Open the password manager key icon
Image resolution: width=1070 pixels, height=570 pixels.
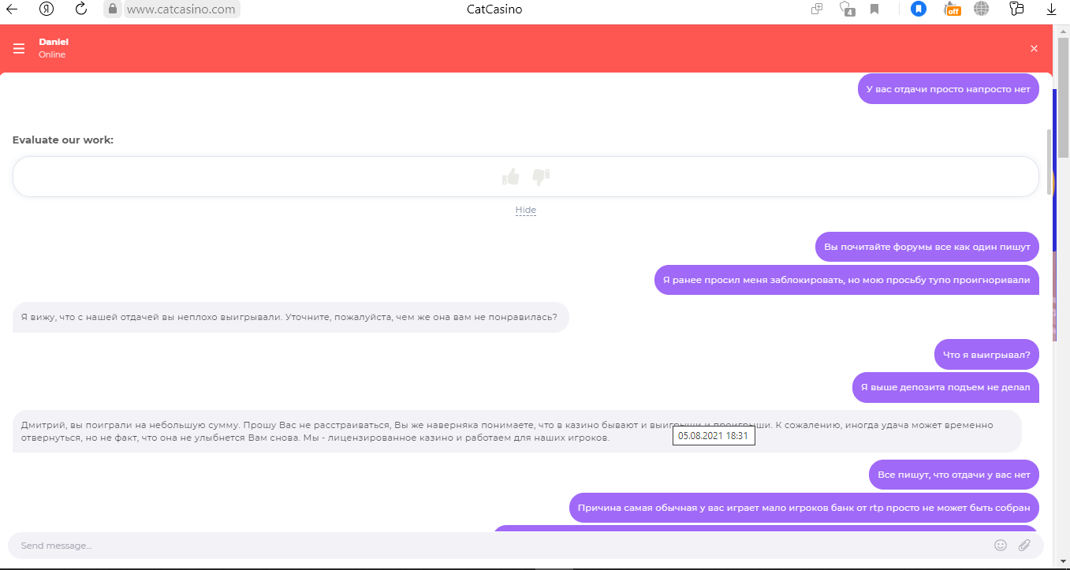[x=1016, y=9]
